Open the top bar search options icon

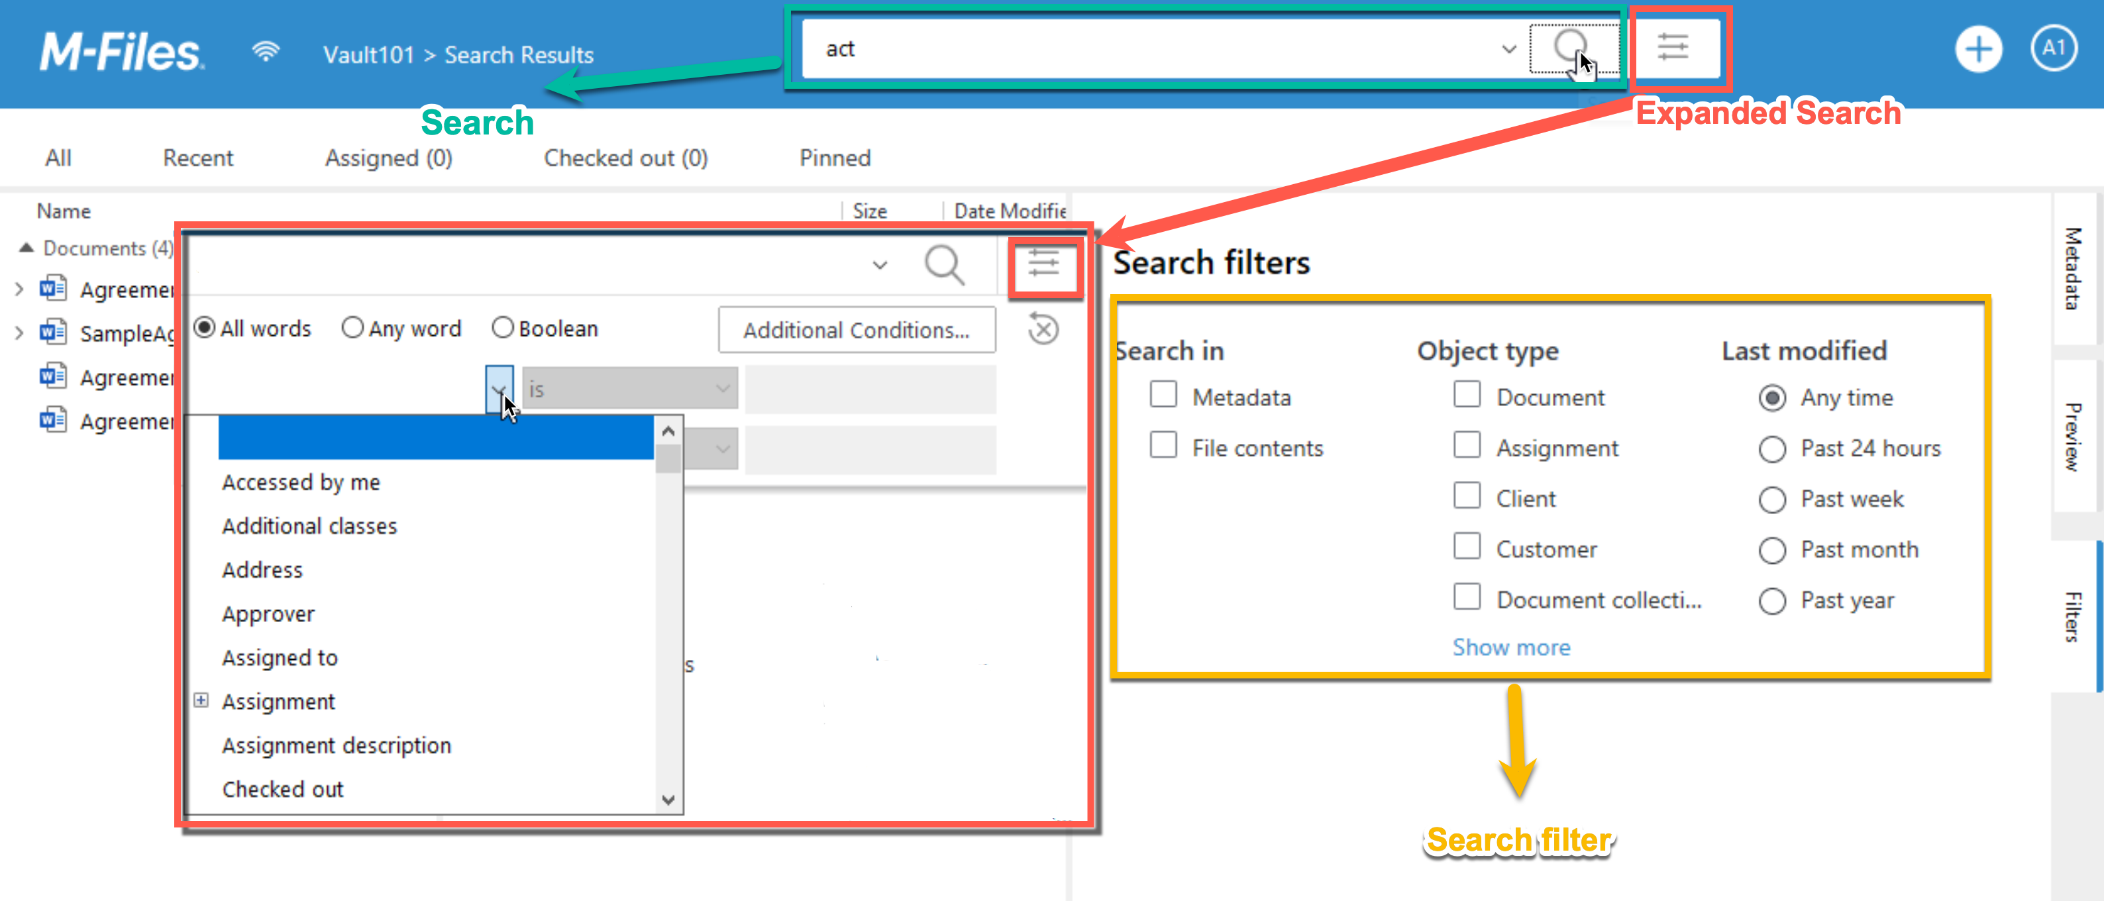[x=1673, y=46]
